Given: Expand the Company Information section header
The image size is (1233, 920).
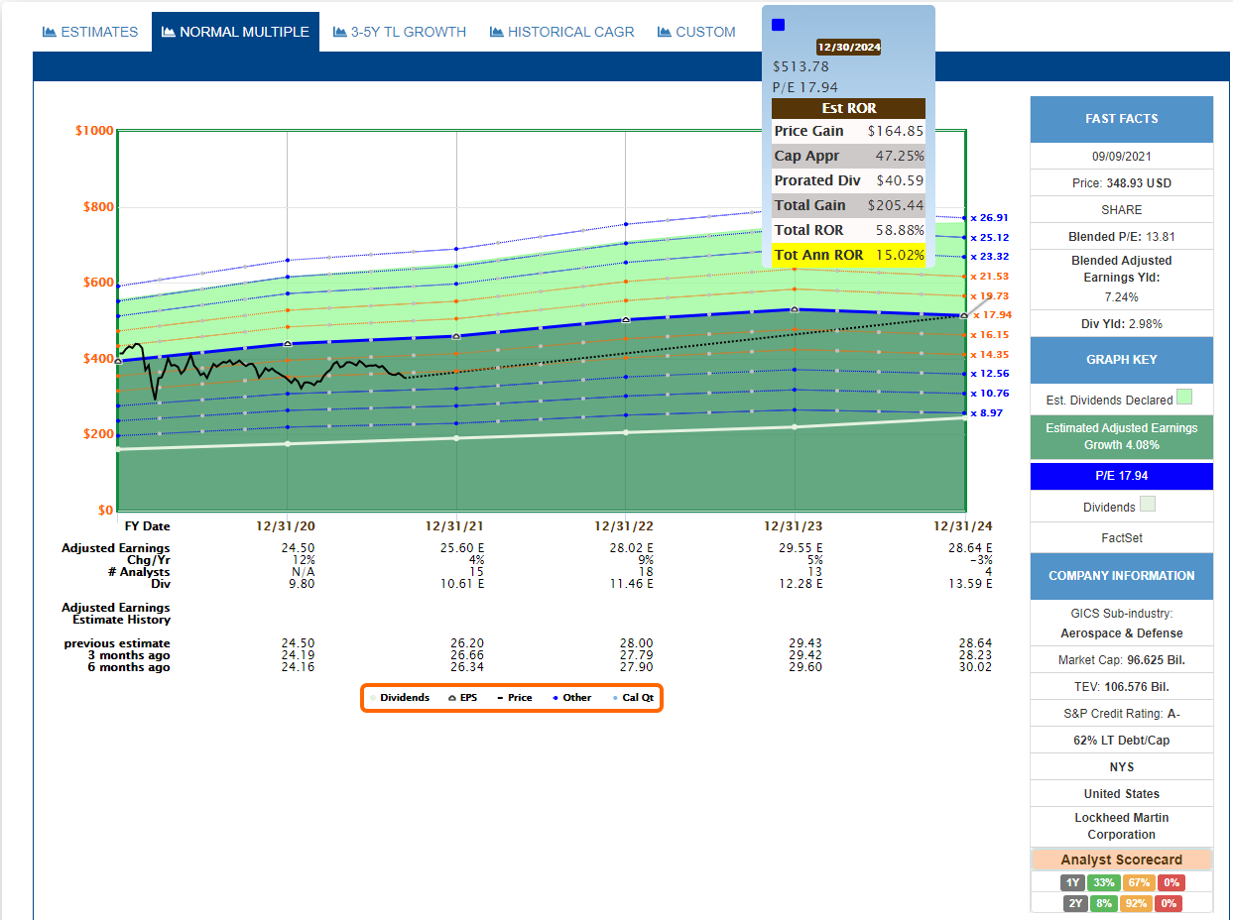Looking at the screenshot, I should (x=1121, y=576).
